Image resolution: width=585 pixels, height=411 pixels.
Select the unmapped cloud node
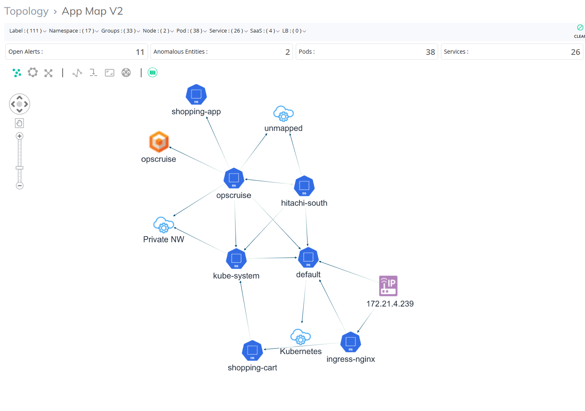coord(284,114)
